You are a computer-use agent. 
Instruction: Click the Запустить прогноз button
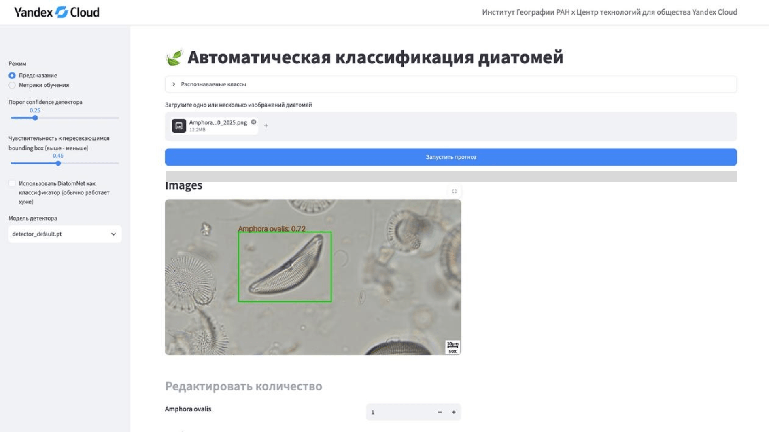(x=451, y=157)
